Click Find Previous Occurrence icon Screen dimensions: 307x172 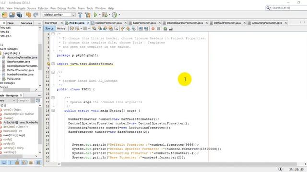pyautogui.click(x=100, y=29)
